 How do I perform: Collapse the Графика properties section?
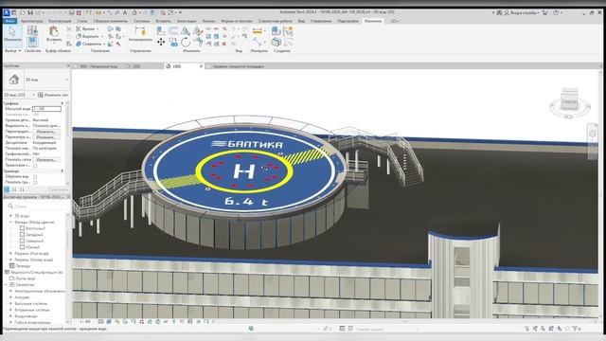coord(62,103)
